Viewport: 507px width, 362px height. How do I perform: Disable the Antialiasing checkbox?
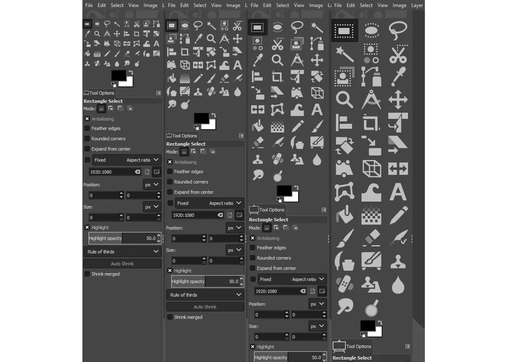[87, 119]
